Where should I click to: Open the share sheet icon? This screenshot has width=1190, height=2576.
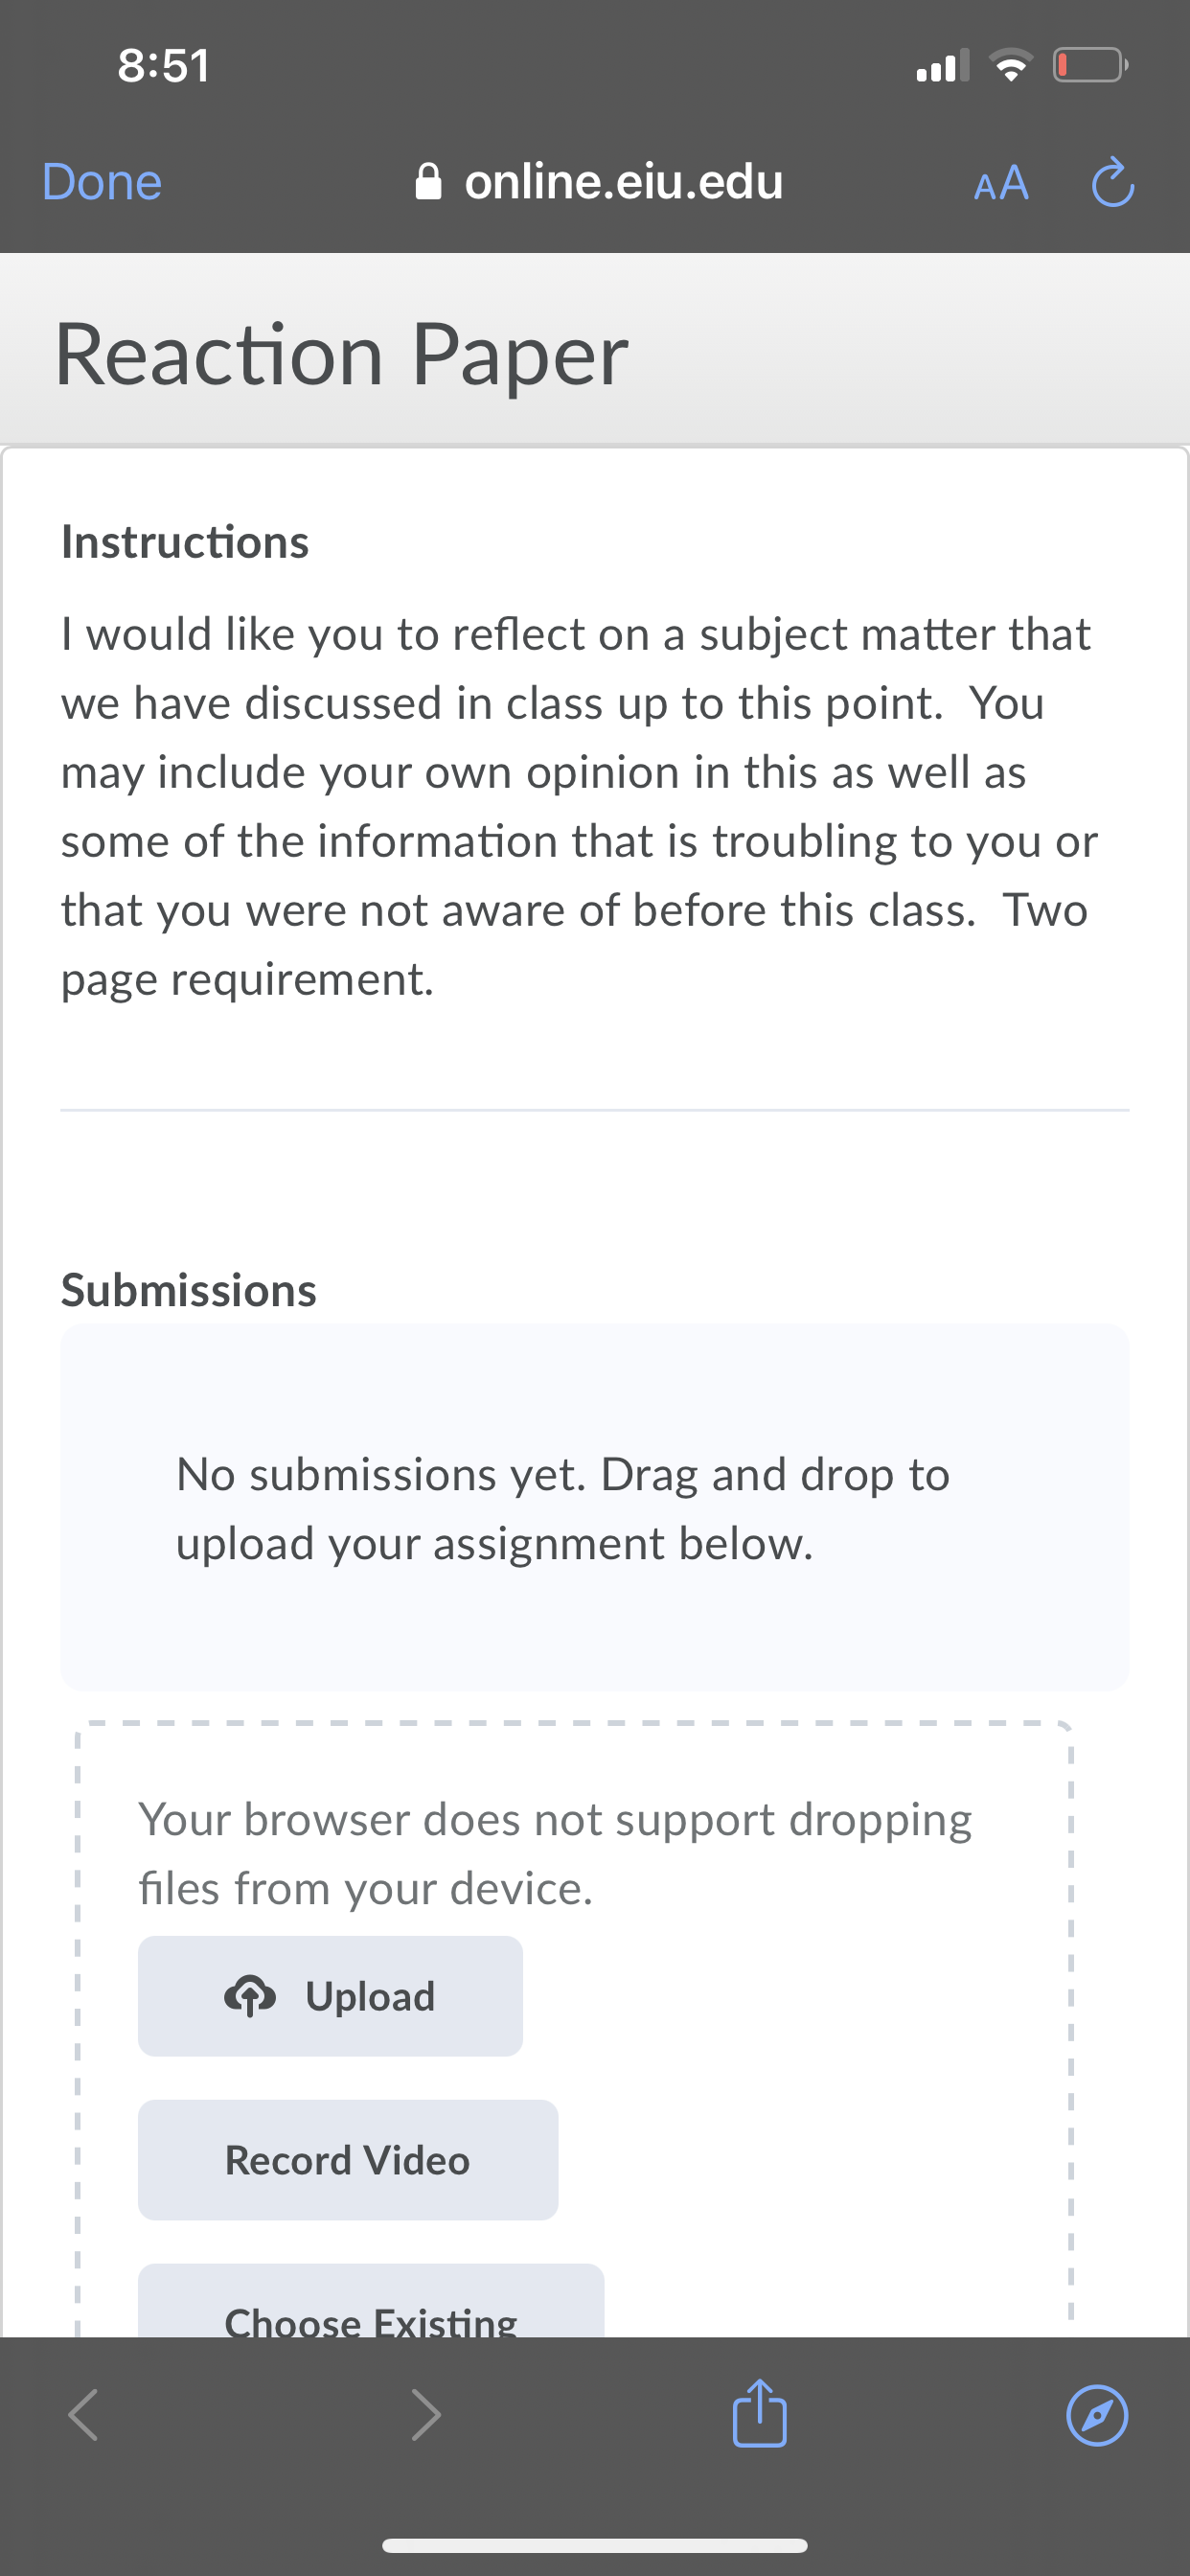[760, 2412]
